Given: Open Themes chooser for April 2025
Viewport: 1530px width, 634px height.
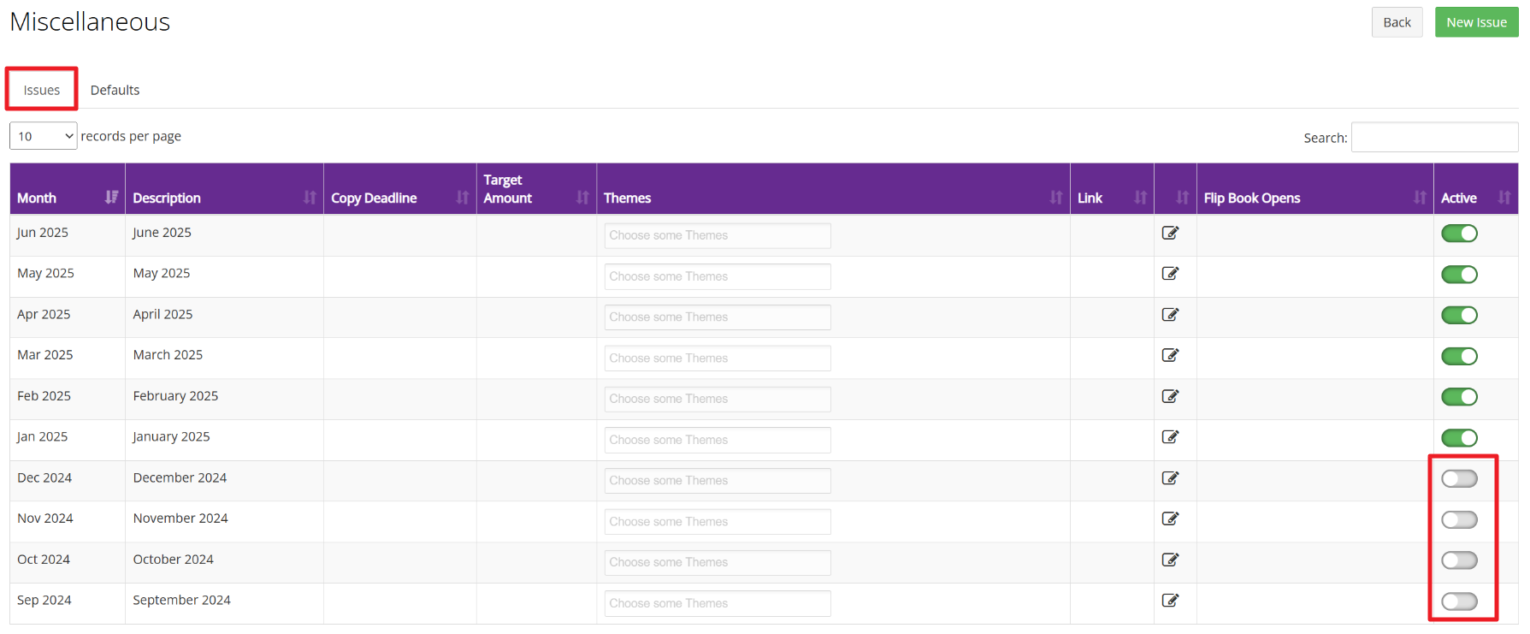Looking at the screenshot, I should point(718,317).
